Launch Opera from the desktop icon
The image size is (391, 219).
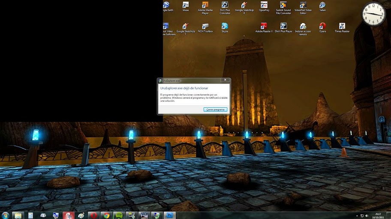322,28
